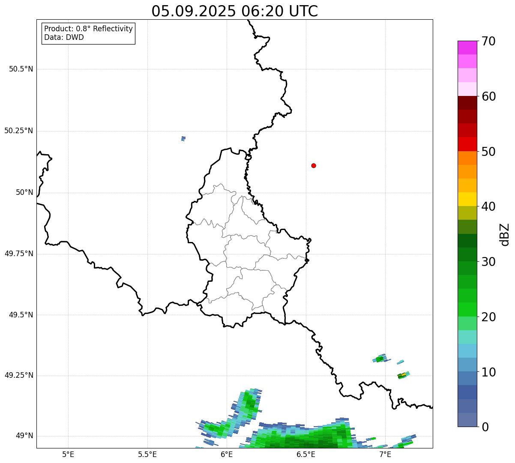Click the 49°N latitude label

pyautogui.click(x=24, y=436)
